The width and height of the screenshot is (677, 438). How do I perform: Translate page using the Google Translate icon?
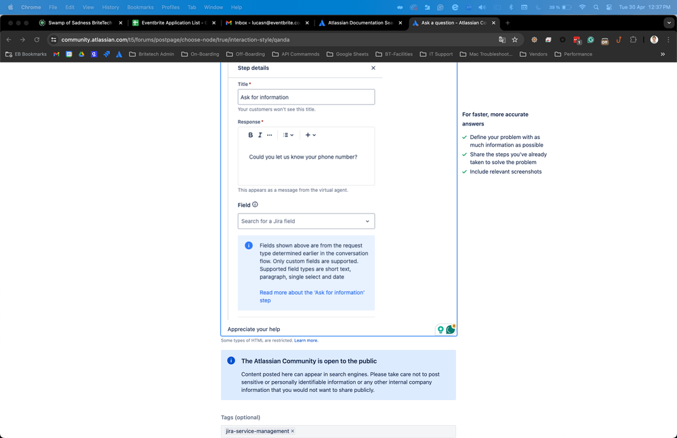pyautogui.click(x=501, y=40)
